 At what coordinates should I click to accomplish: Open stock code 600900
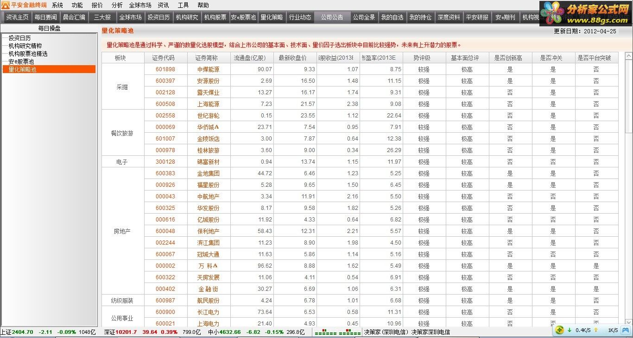(165, 312)
